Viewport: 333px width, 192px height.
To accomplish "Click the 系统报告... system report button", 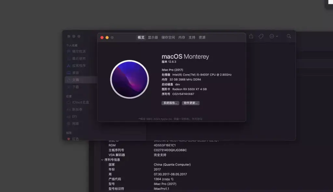I will coord(170,103).
